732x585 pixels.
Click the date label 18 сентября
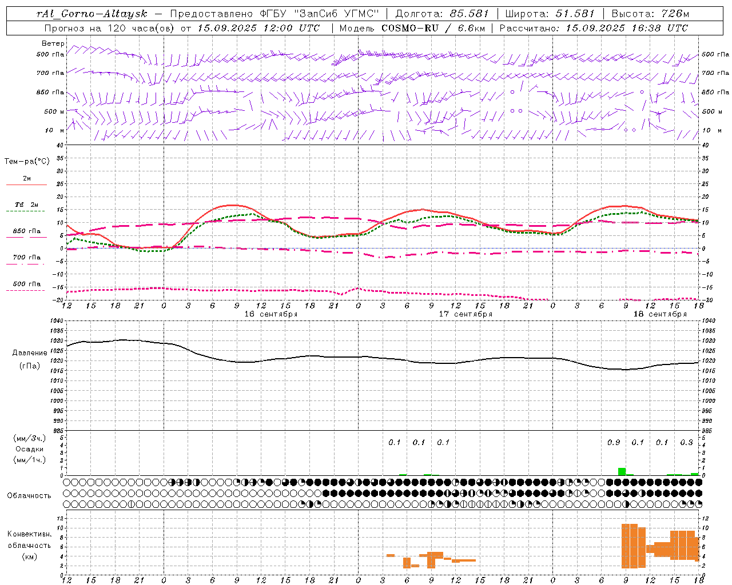[x=660, y=314]
